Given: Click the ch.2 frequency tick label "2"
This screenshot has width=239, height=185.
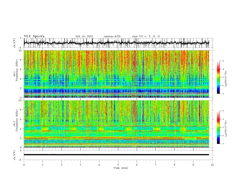Looking at the screenshot, I should [x=21, y=138].
